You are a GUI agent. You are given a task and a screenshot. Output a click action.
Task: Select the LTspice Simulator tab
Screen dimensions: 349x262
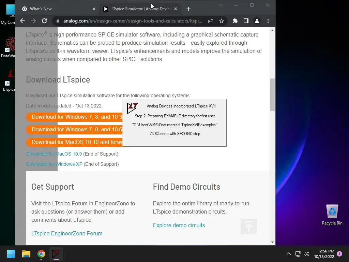pyautogui.click(x=140, y=9)
